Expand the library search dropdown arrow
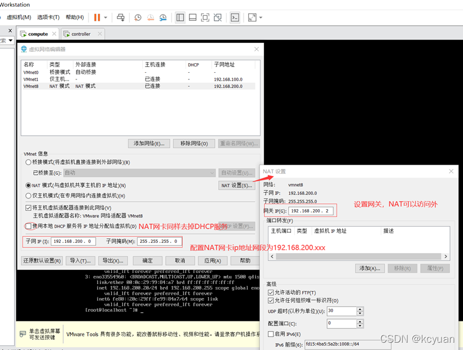 11,40
